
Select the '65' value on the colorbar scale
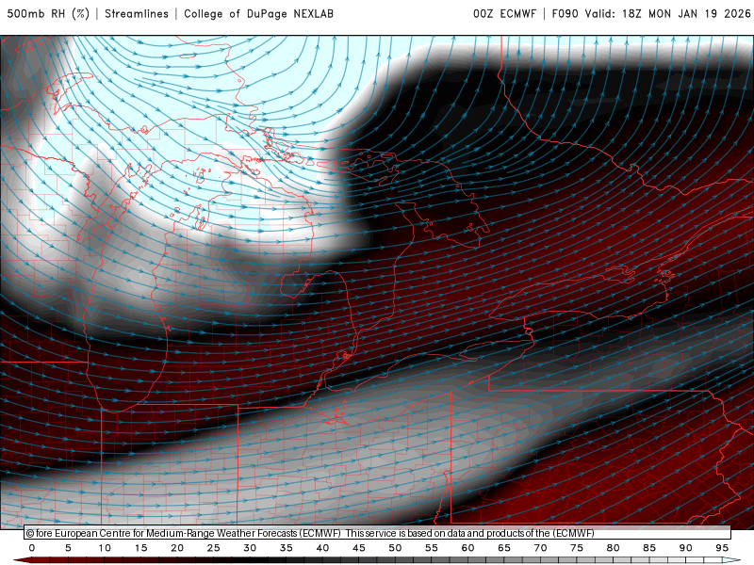click(504, 548)
